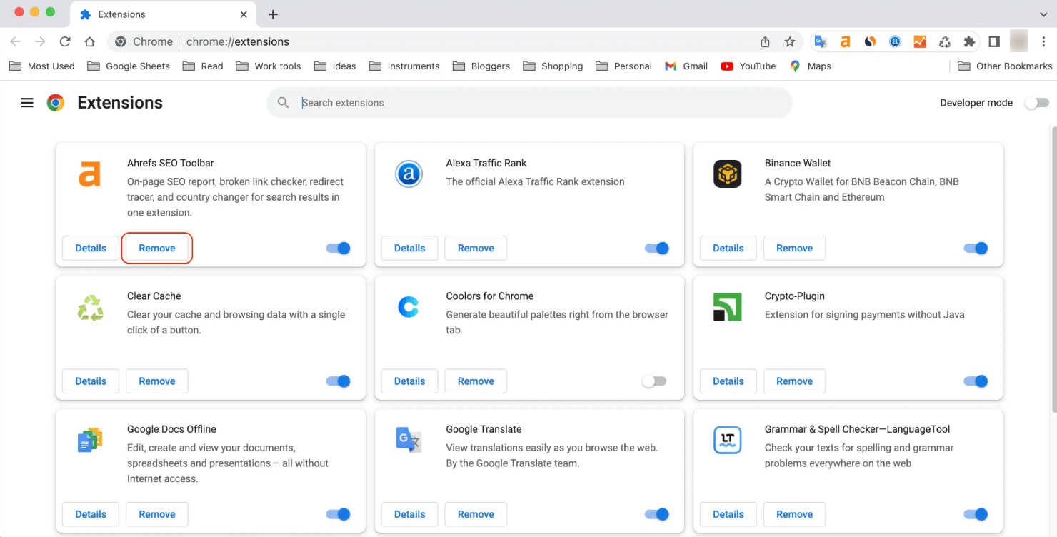
Task: Remove the Ahrefs SEO Toolbar extension
Action: [157, 249]
